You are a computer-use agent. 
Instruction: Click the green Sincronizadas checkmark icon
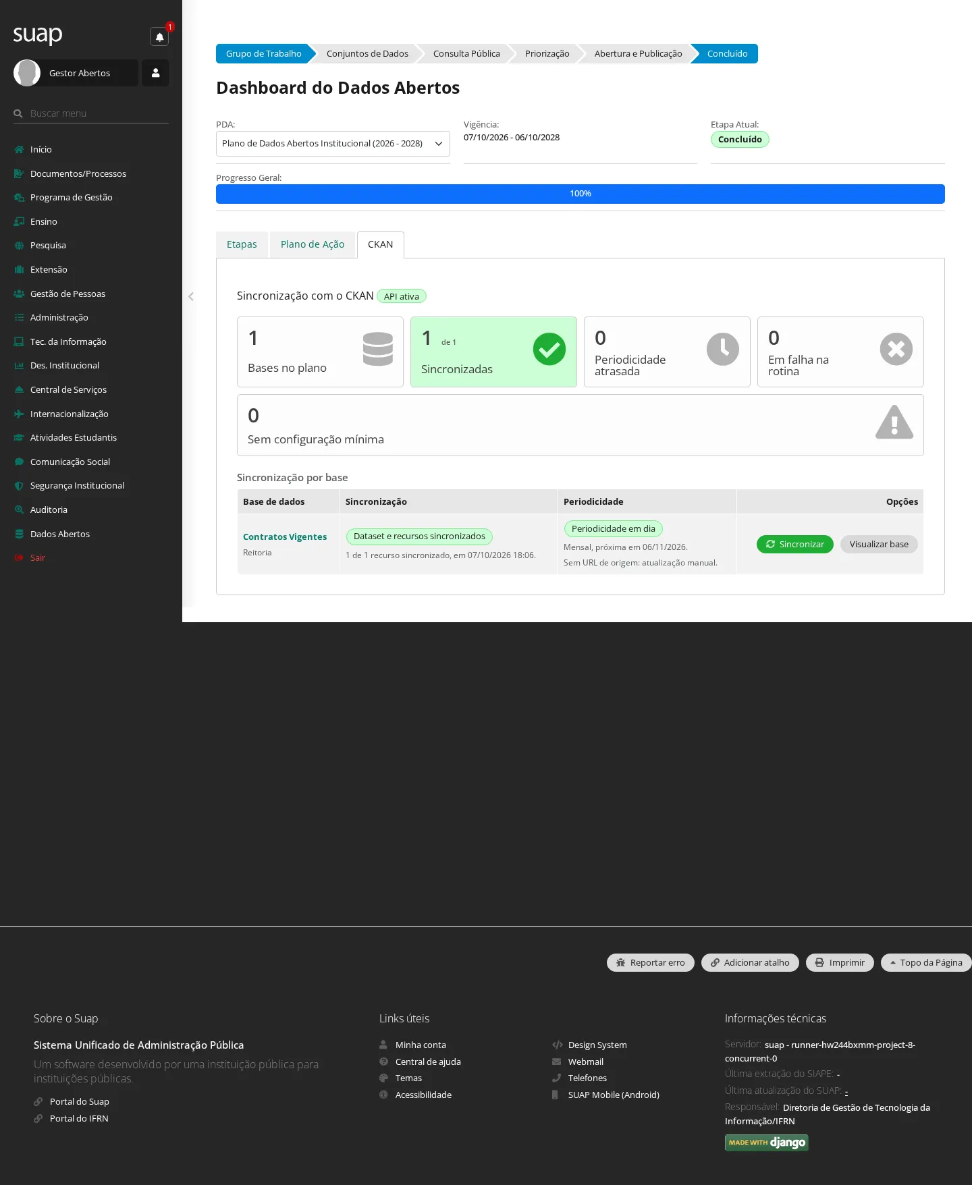coord(549,349)
